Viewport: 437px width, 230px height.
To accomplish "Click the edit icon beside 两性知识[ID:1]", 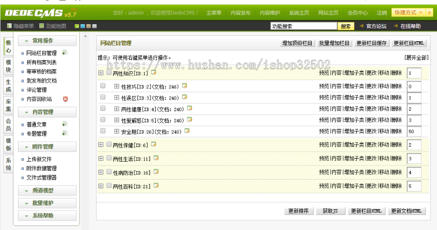I will (x=153, y=72).
